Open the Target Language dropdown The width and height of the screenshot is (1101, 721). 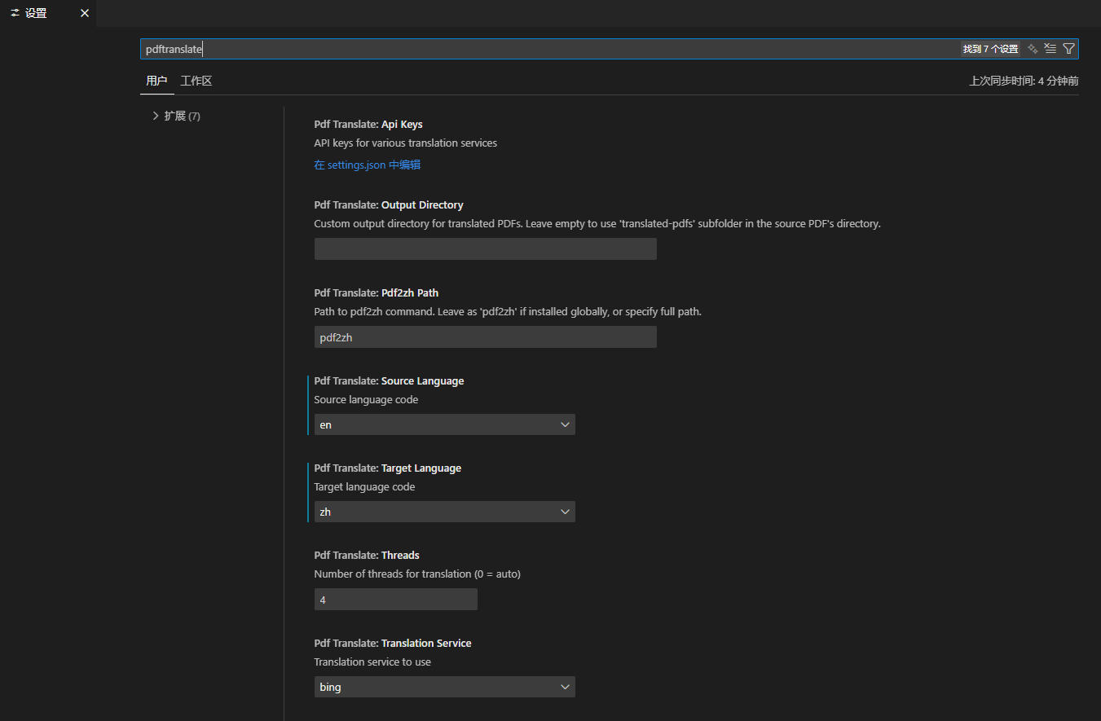pyautogui.click(x=445, y=512)
